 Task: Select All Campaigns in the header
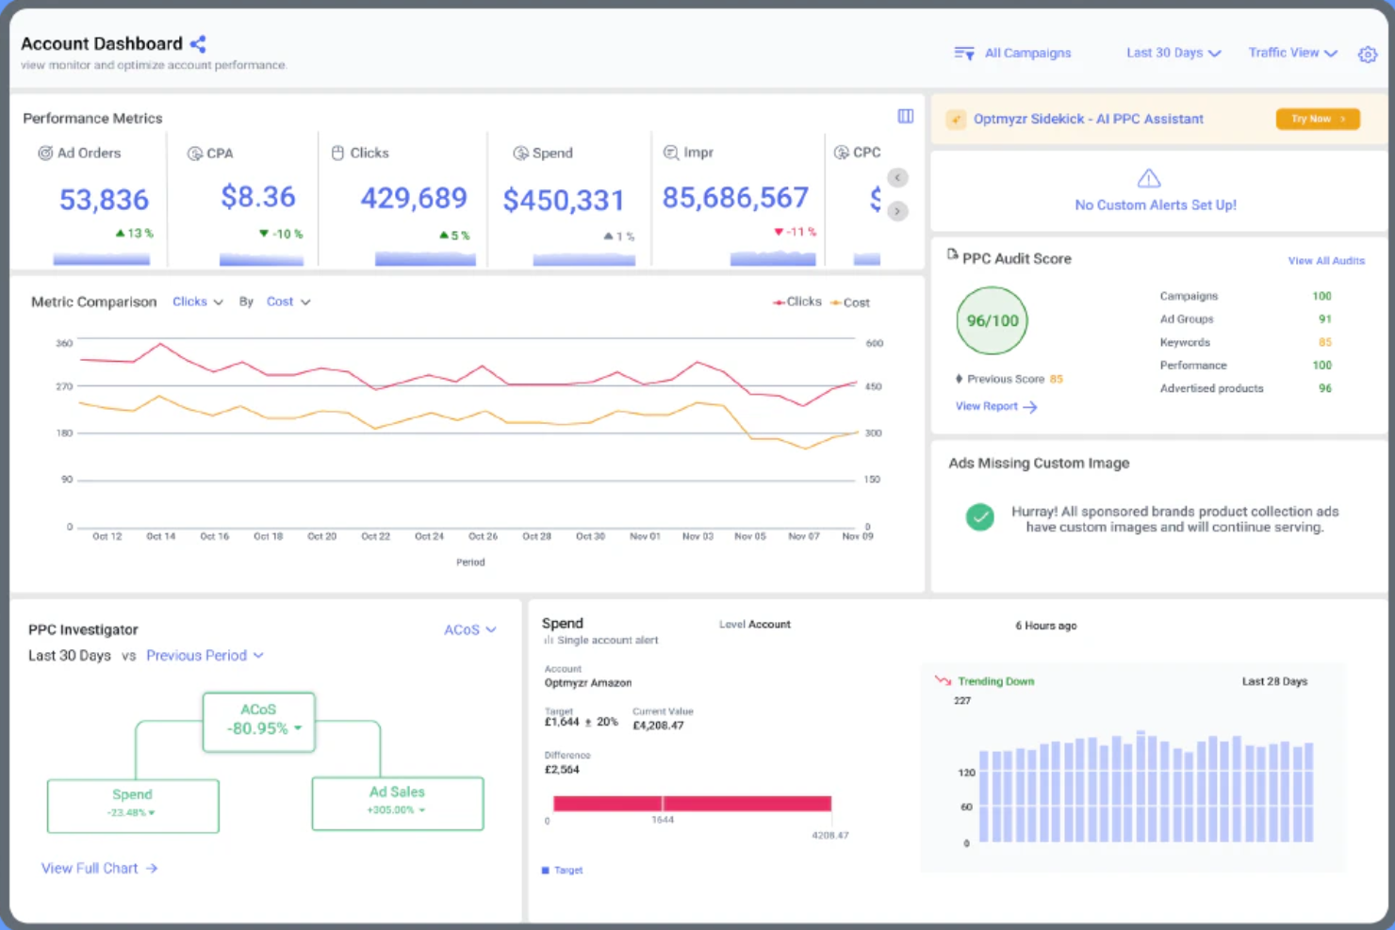[x=1027, y=53]
